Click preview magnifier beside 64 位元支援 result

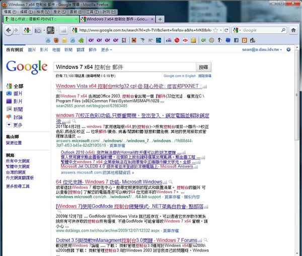pos(171,182)
